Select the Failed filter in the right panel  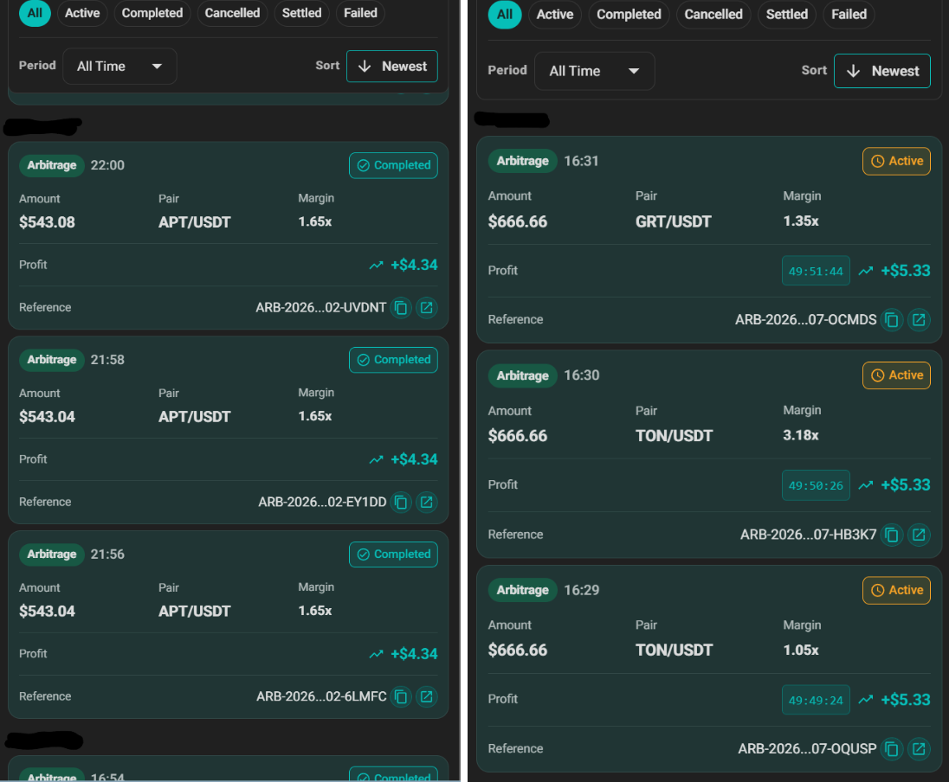(849, 14)
